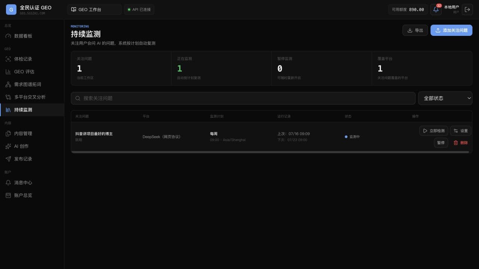
Task: Click the 本地用户 account label
Action: (x=451, y=7)
